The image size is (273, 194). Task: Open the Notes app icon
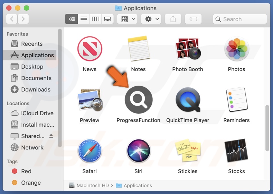click(139, 48)
